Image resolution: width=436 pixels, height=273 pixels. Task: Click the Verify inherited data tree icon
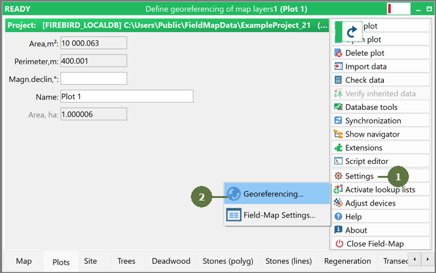tap(338, 93)
